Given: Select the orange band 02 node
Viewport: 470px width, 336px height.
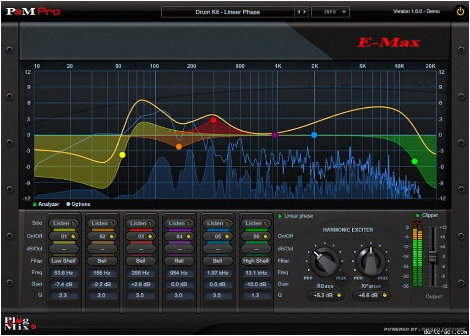Looking at the screenshot, I should pyautogui.click(x=179, y=147).
